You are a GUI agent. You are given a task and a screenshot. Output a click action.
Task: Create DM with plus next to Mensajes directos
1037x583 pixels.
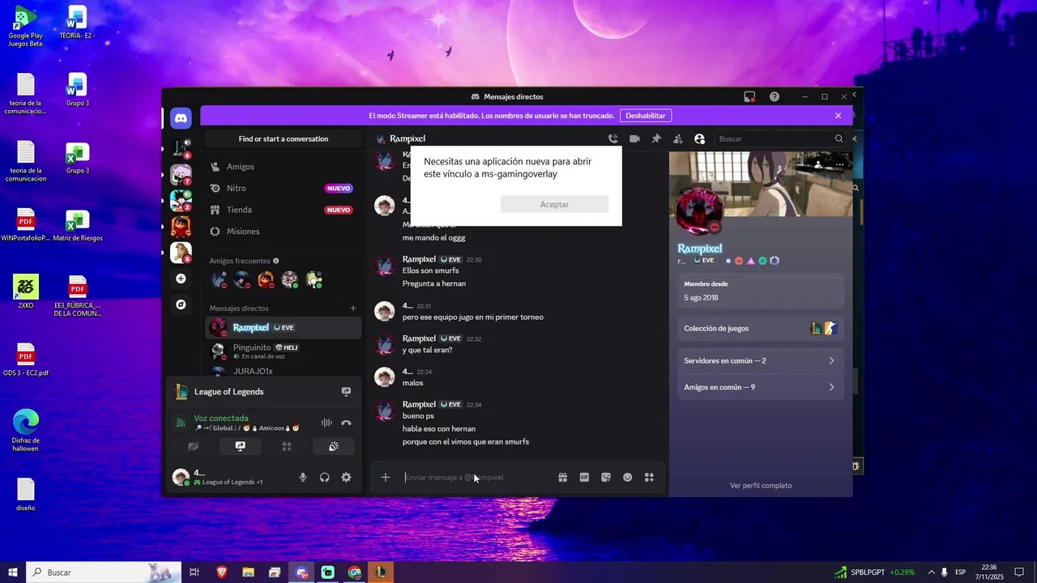(x=352, y=308)
